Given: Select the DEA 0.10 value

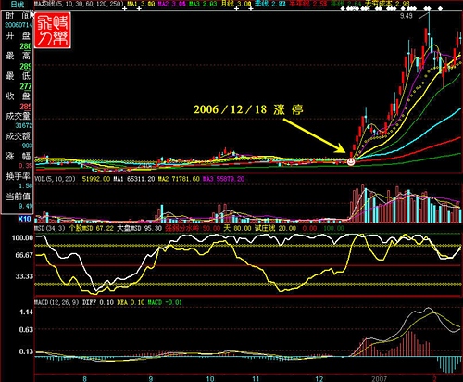Looking at the screenshot, I should point(131,302).
